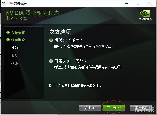Click the NVIDIA eye logo icon

click(145, 14)
